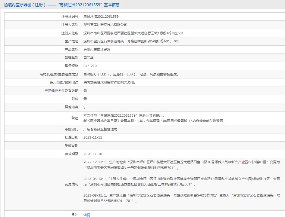
Task: Click the 生产地址 address cell
Action: click(127, 41)
